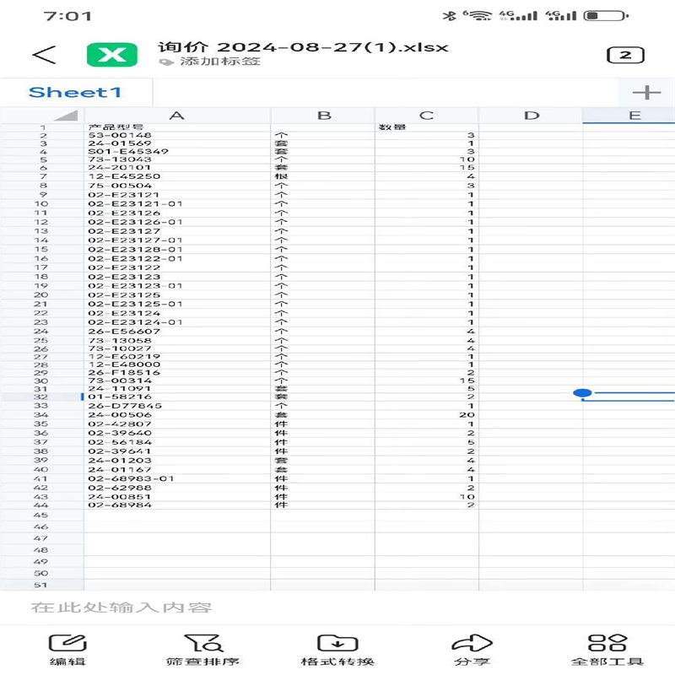Select column B header
675x675 pixels.
click(323, 116)
